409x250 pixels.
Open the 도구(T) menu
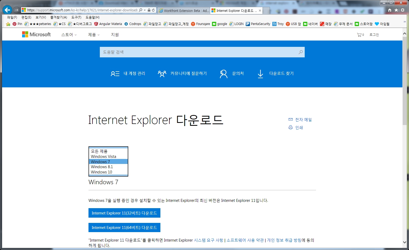point(76,17)
